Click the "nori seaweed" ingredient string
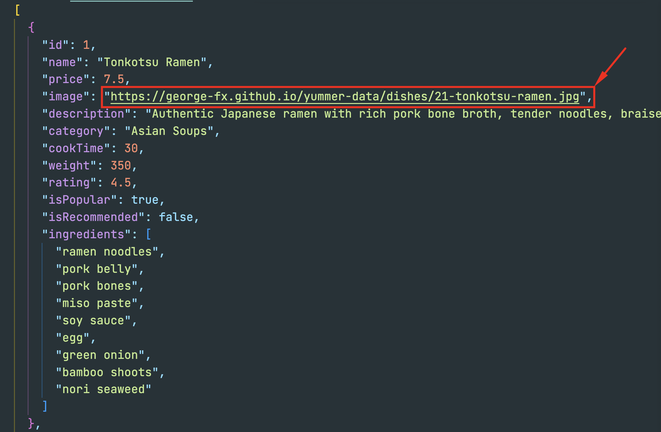661x432 pixels. pos(103,389)
